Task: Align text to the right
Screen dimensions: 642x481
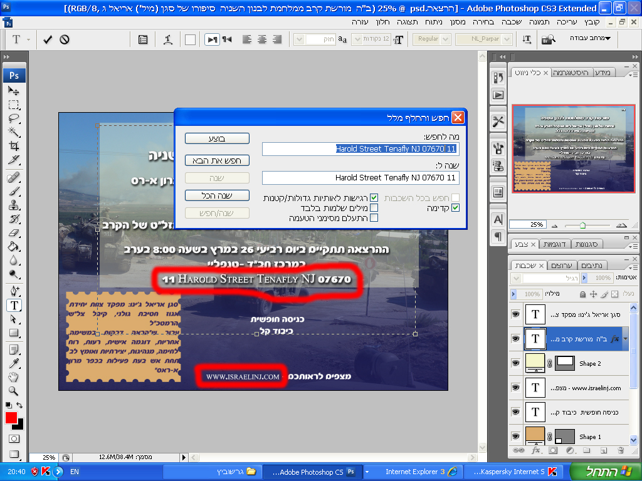Action: [x=277, y=39]
